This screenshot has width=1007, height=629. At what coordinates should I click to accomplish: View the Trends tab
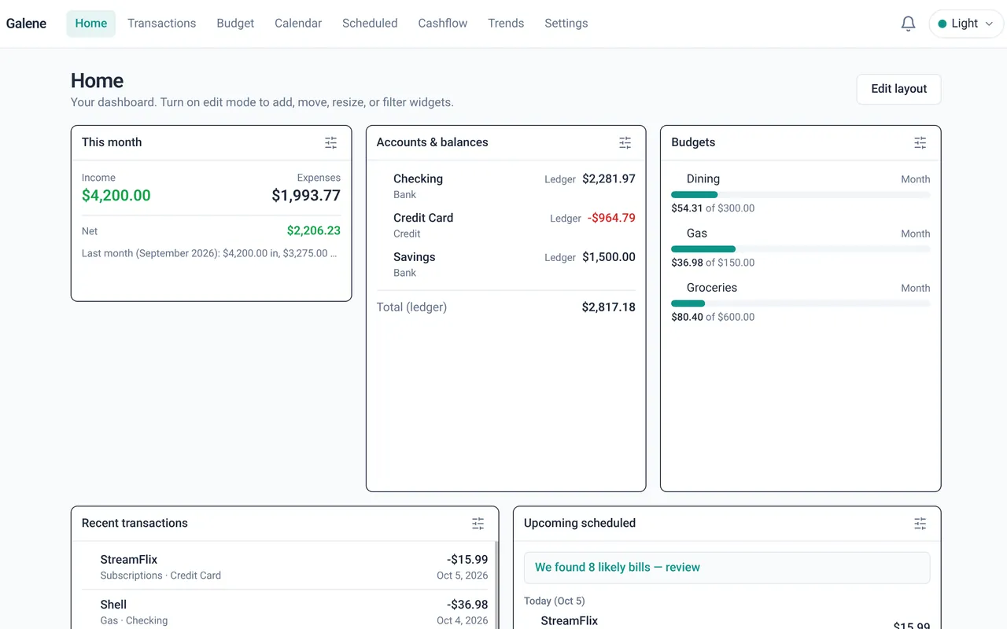(506, 24)
